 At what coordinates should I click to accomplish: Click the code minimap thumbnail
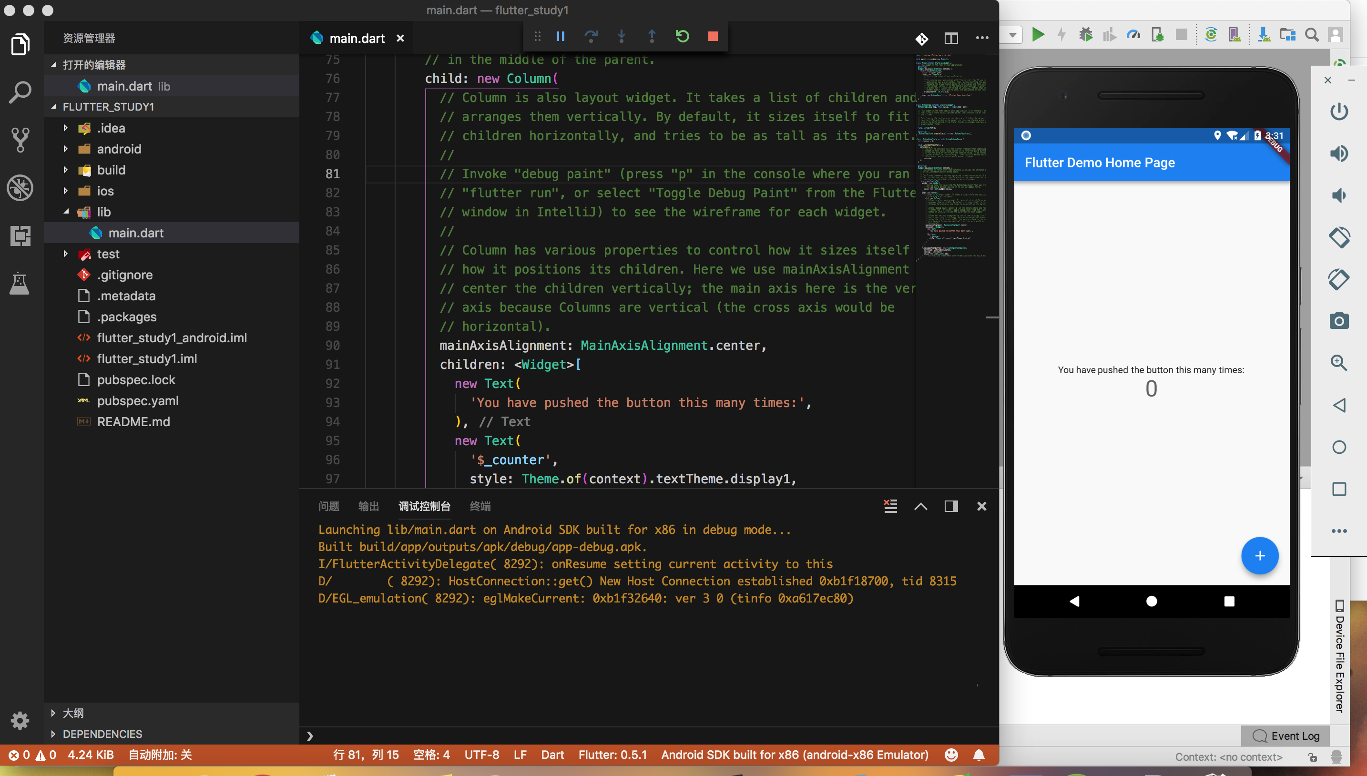pos(951,158)
